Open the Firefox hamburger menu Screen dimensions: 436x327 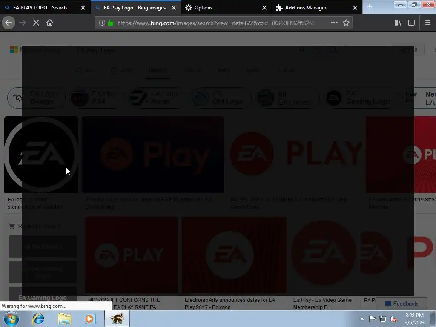pyautogui.click(x=427, y=23)
